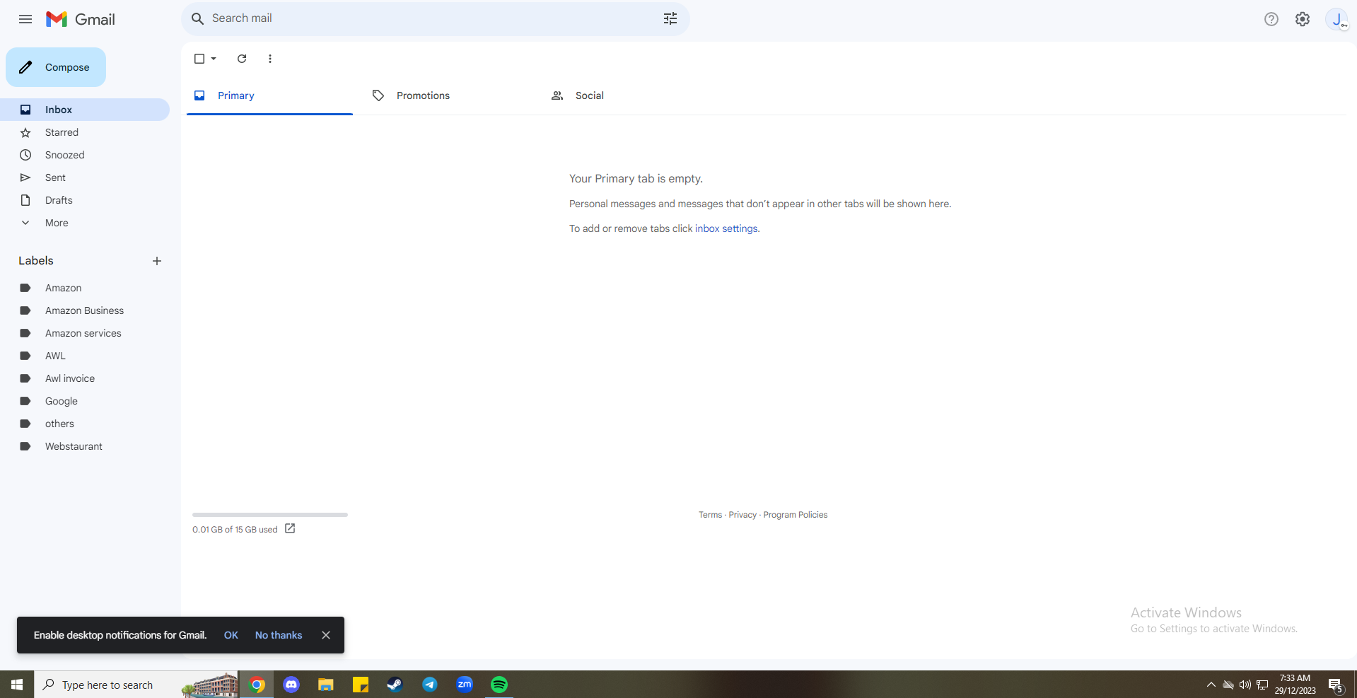Image resolution: width=1357 pixels, height=698 pixels.
Task: Open Zoom from the taskbar
Action: [x=465, y=685]
